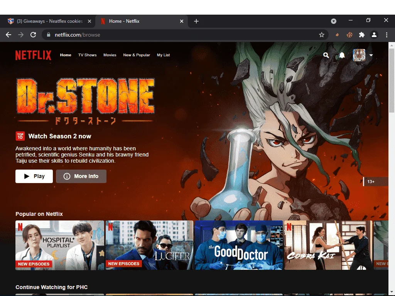Viewport: 395px width, 296px height.
Task: Expand the profile dropdown arrow
Action: [371, 55]
